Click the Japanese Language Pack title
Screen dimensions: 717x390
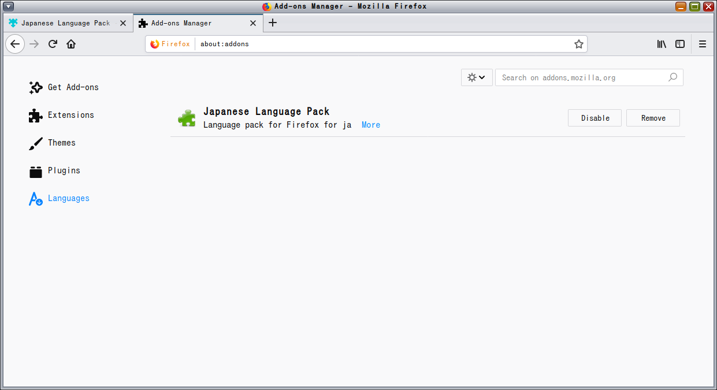coord(266,112)
